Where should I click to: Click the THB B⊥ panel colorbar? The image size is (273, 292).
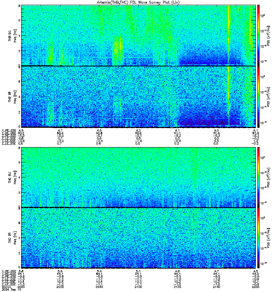pyautogui.click(x=258, y=35)
